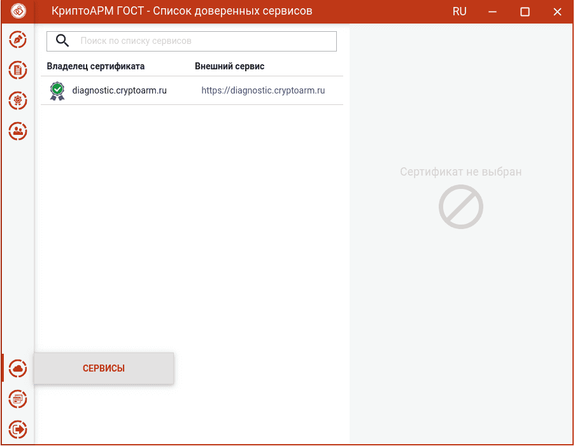Open the event log sidebar icon
This screenshot has height=446, width=575.
click(18, 399)
